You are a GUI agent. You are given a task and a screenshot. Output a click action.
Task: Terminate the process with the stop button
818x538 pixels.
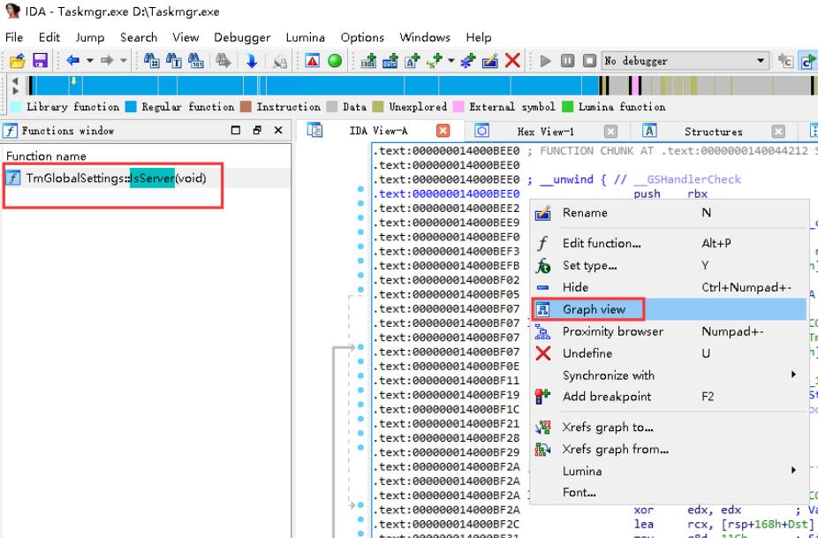coord(589,61)
